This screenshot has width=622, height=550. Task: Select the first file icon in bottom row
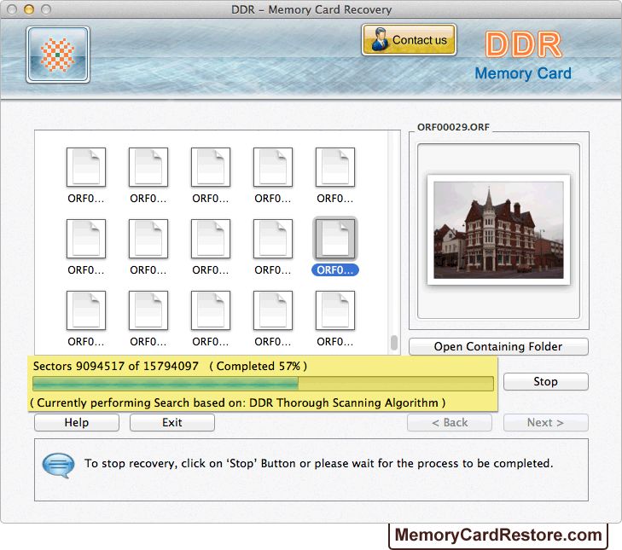(x=86, y=310)
